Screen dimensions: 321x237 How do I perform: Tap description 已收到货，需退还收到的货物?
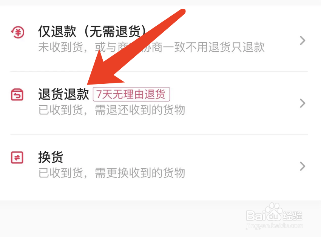tap(112, 110)
